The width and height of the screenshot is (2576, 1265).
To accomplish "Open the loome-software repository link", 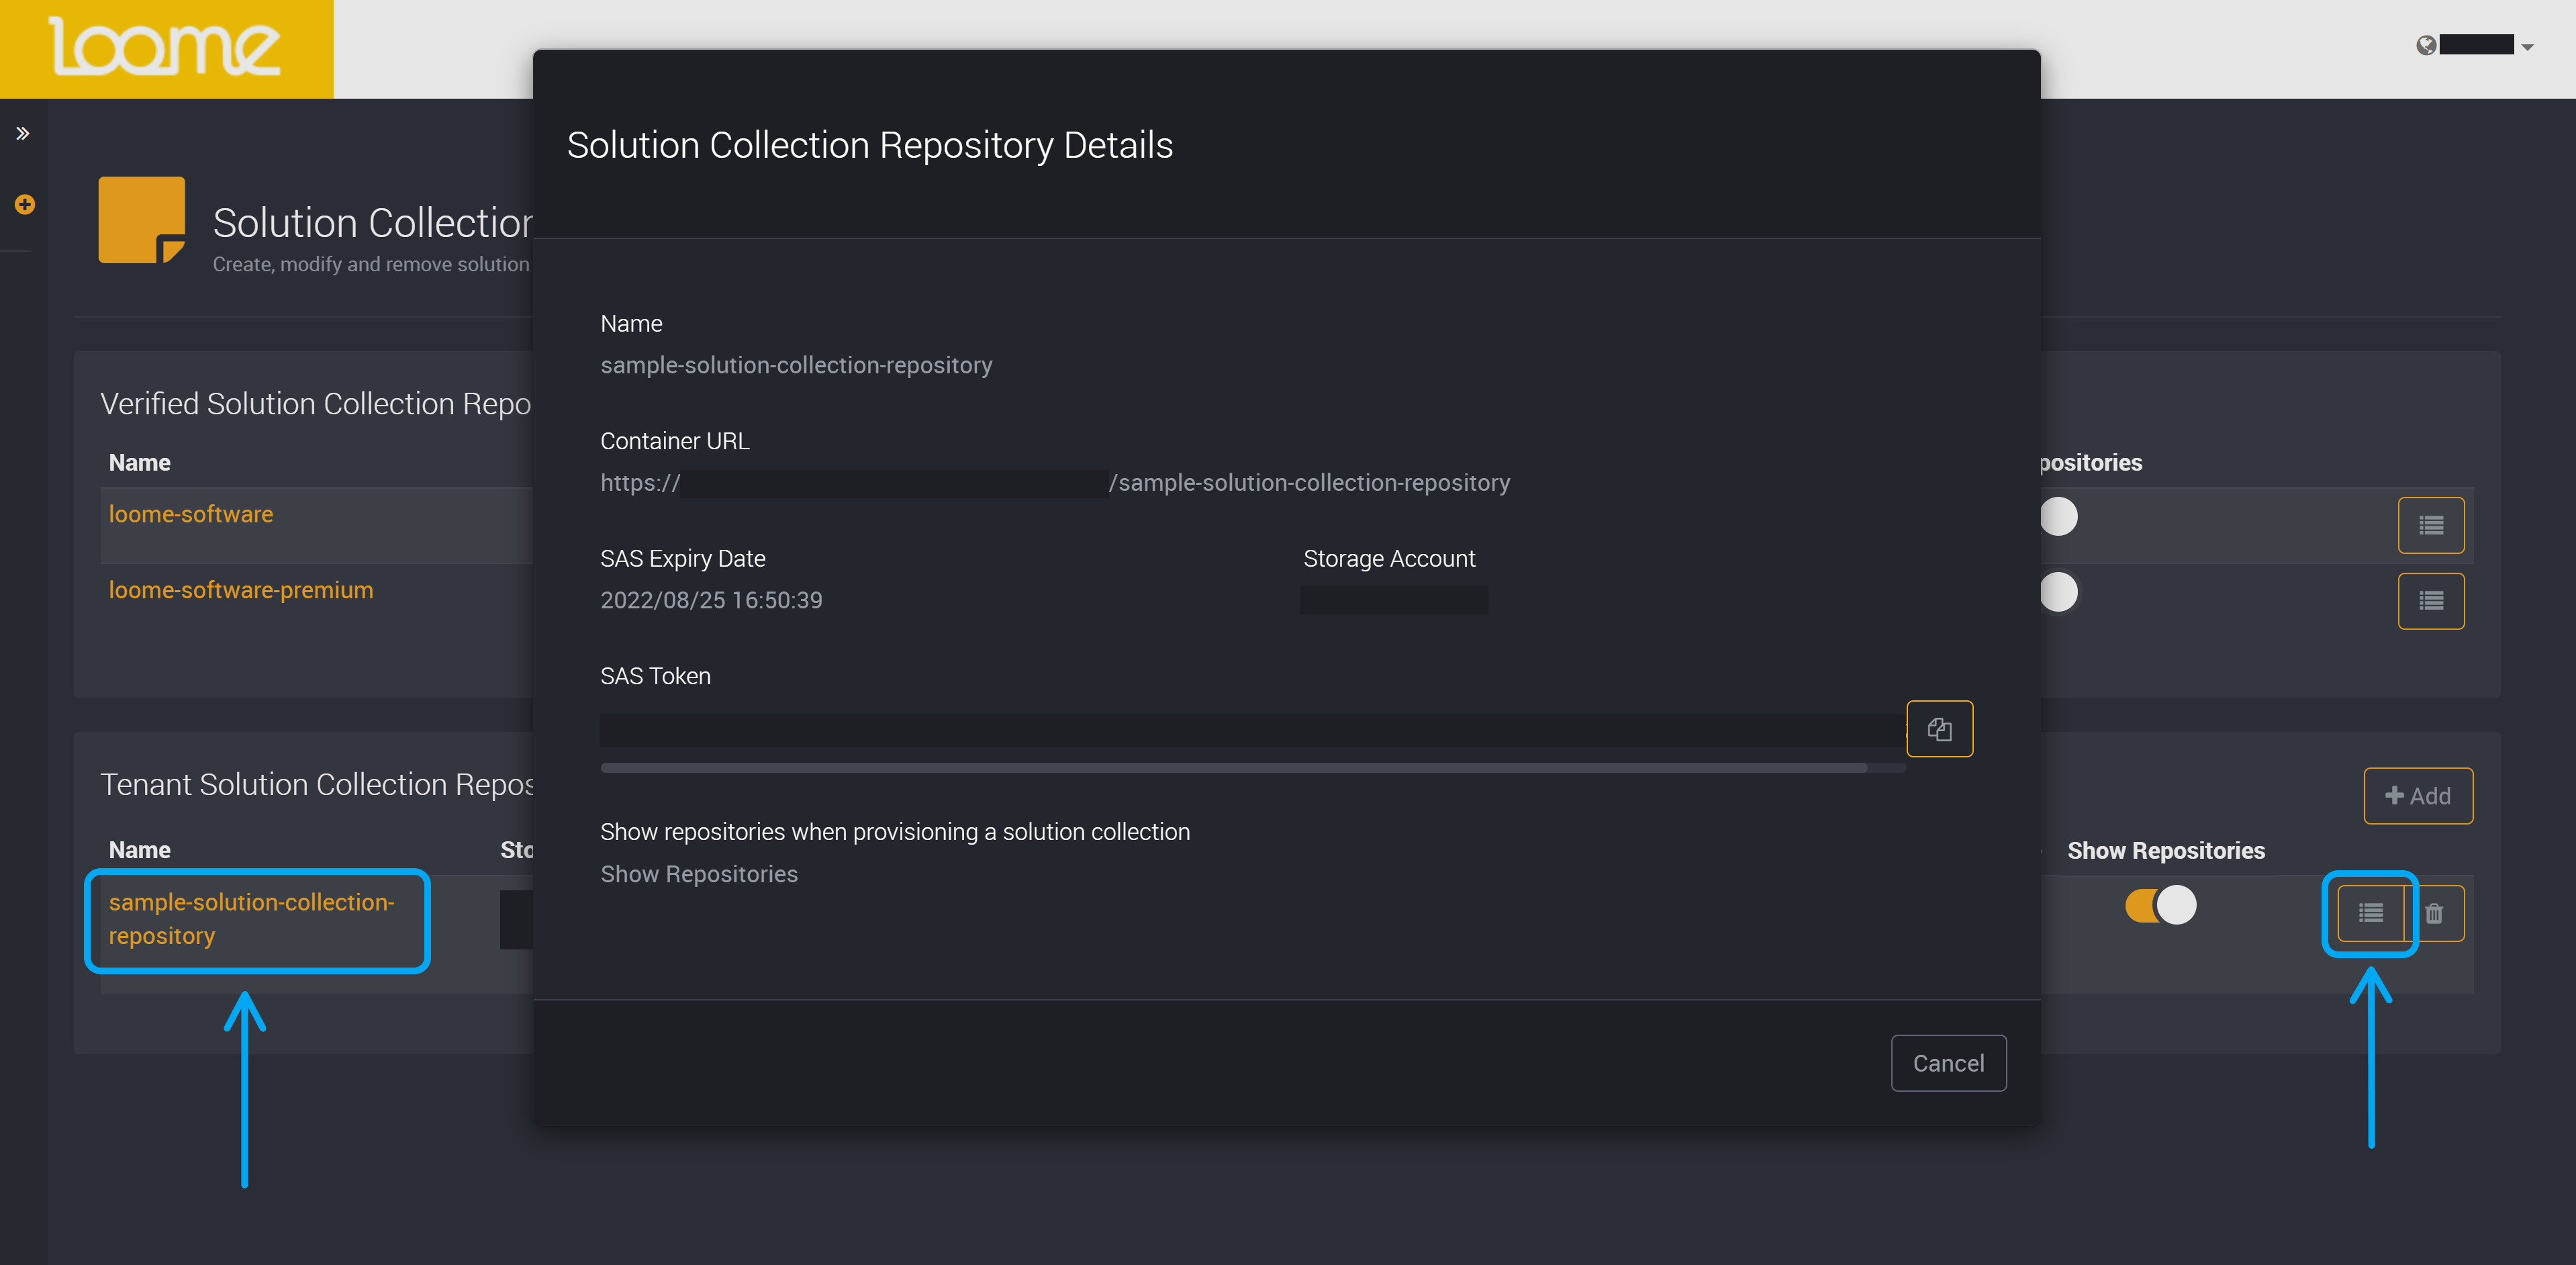I will [x=190, y=514].
